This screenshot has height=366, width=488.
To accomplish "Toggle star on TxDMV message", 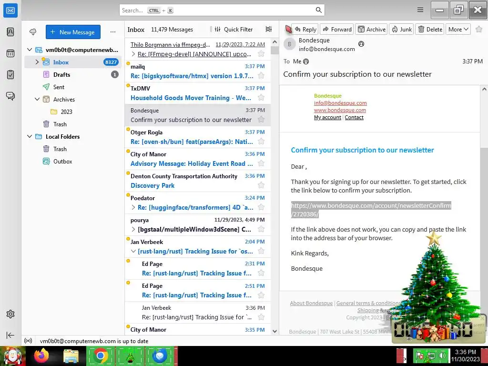I will (x=261, y=98).
